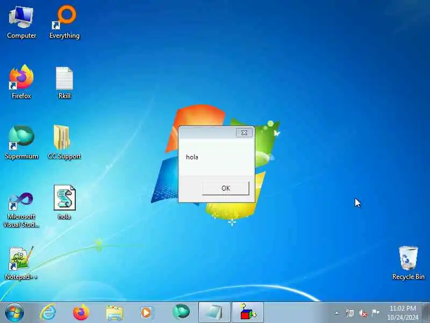Close the hola message box
This screenshot has height=323, width=430.
pyautogui.click(x=244, y=132)
